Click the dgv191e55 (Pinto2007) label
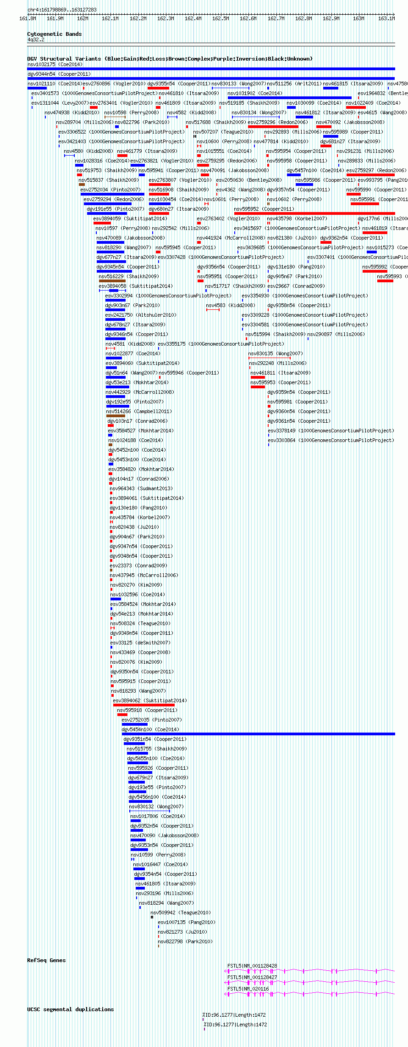The height and width of the screenshot is (1047, 408). [x=116, y=209]
